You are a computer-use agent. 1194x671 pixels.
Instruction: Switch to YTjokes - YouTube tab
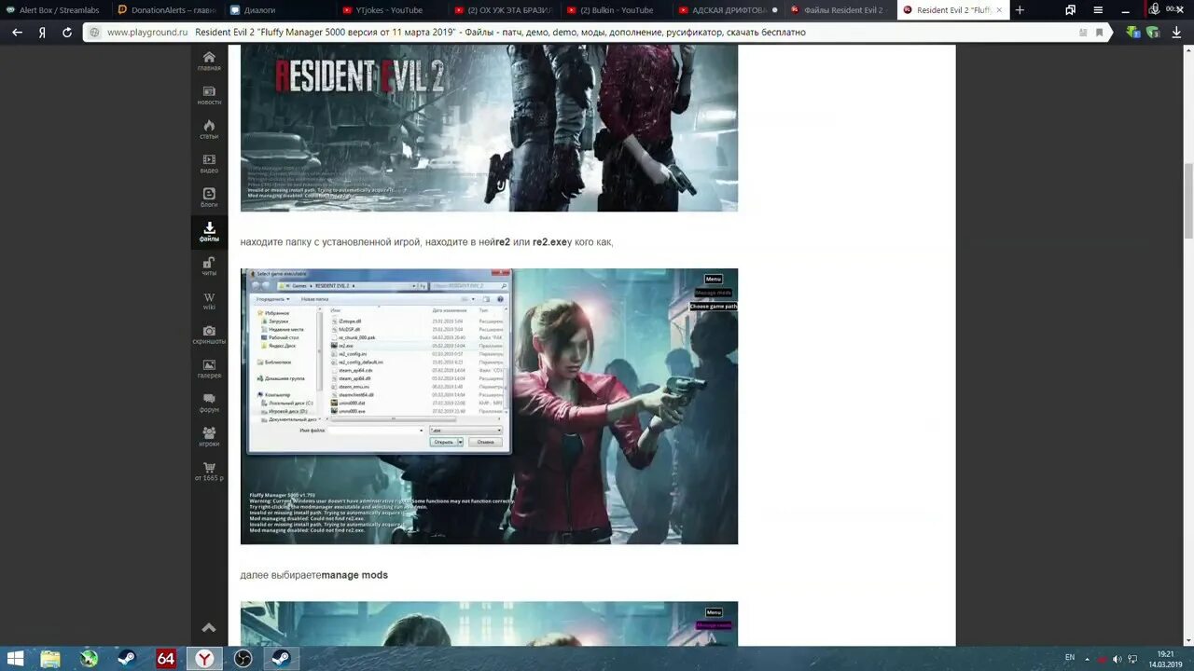click(x=392, y=10)
